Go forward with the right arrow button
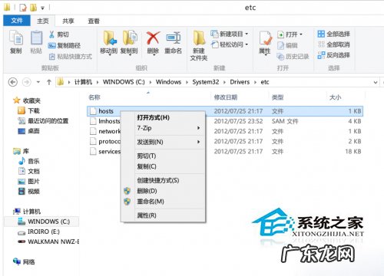384x276 pixels. pyautogui.click(x=27, y=82)
